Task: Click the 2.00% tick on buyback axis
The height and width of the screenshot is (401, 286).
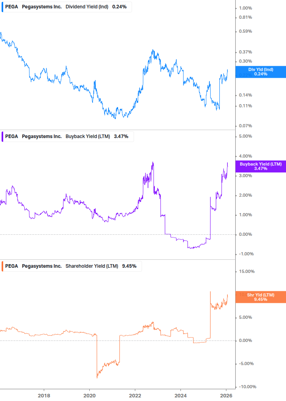Action: point(245,196)
